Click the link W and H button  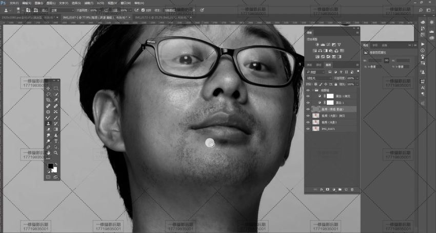point(387,60)
